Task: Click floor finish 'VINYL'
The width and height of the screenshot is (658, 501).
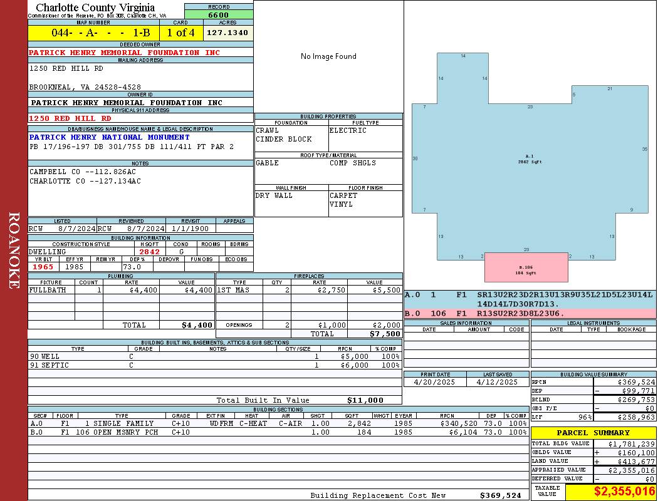Action: [341, 205]
